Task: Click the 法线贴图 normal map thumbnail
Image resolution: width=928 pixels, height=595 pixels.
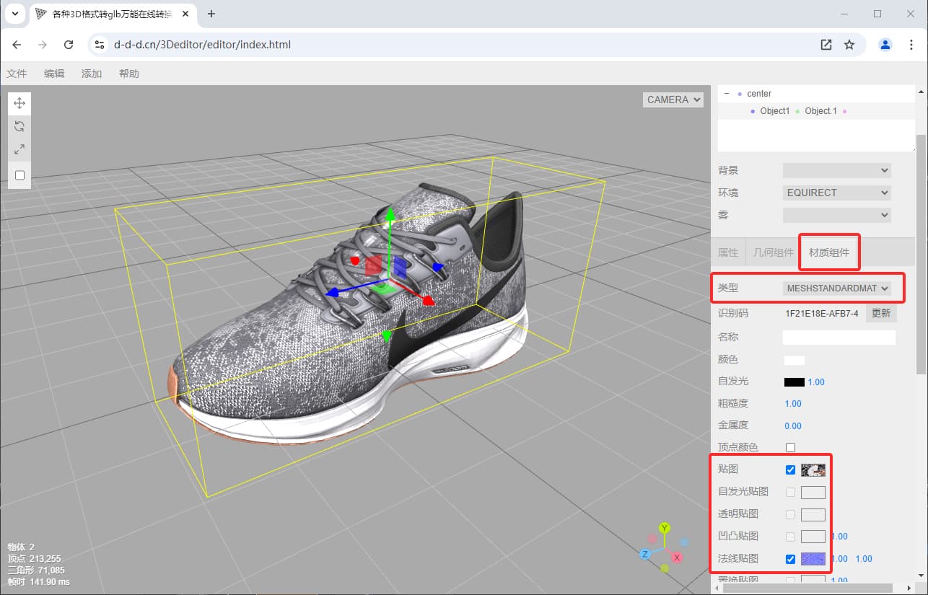Action: [813, 559]
